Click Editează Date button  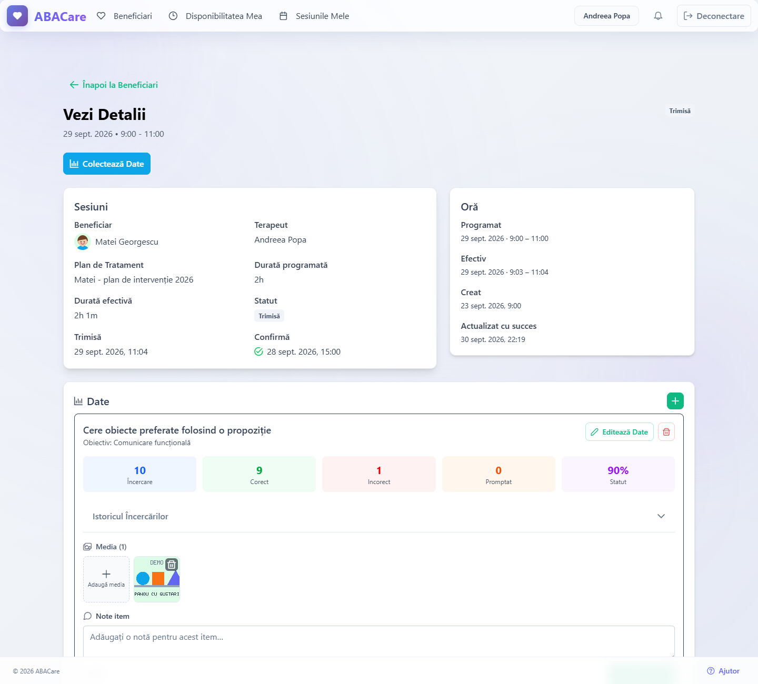[619, 432]
